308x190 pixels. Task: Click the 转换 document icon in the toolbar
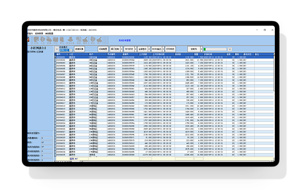point(79,40)
